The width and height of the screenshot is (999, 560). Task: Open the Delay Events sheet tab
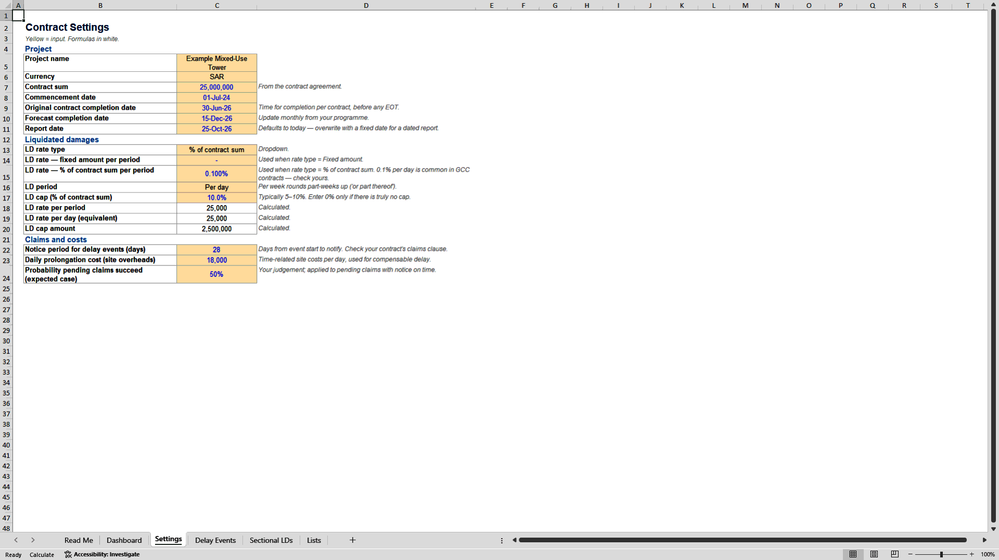point(215,540)
